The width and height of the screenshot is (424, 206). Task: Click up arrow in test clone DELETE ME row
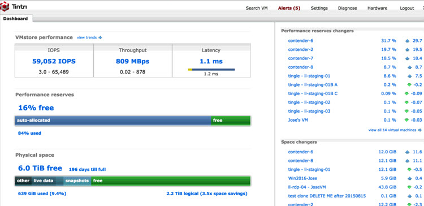409,196
